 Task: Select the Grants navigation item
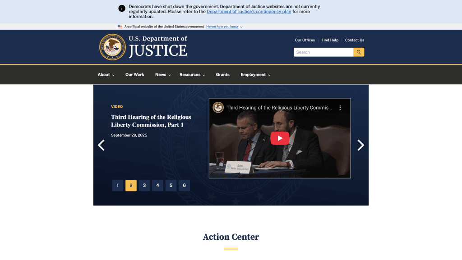(222, 75)
